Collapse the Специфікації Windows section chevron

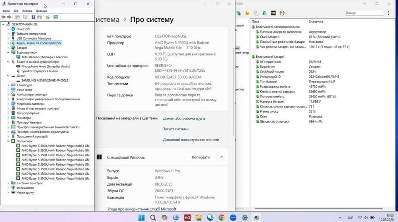[222, 157]
